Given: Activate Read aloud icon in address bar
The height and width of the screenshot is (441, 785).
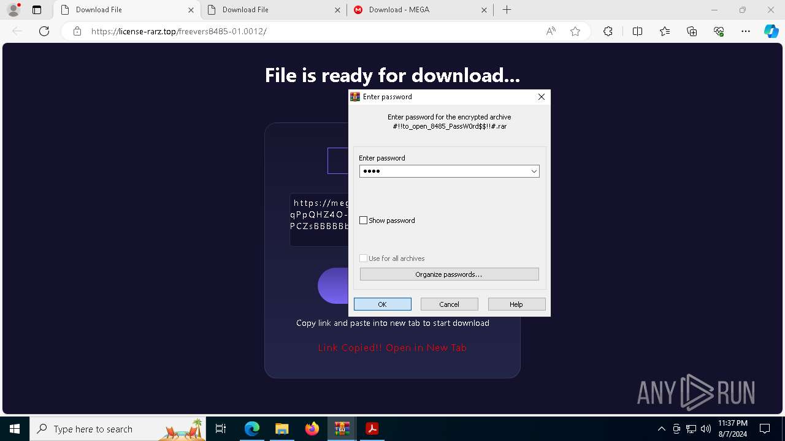Looking at the screenshot, I should (x=551, y=31).
